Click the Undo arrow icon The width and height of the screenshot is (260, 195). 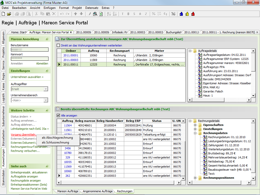tap(62, 14)
